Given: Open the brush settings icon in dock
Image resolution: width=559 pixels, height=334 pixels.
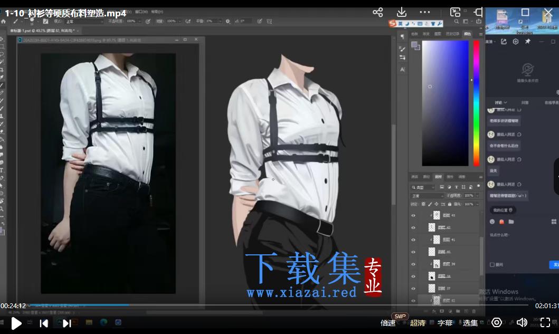Looking at the screenshot, I should tap(403, 48).
